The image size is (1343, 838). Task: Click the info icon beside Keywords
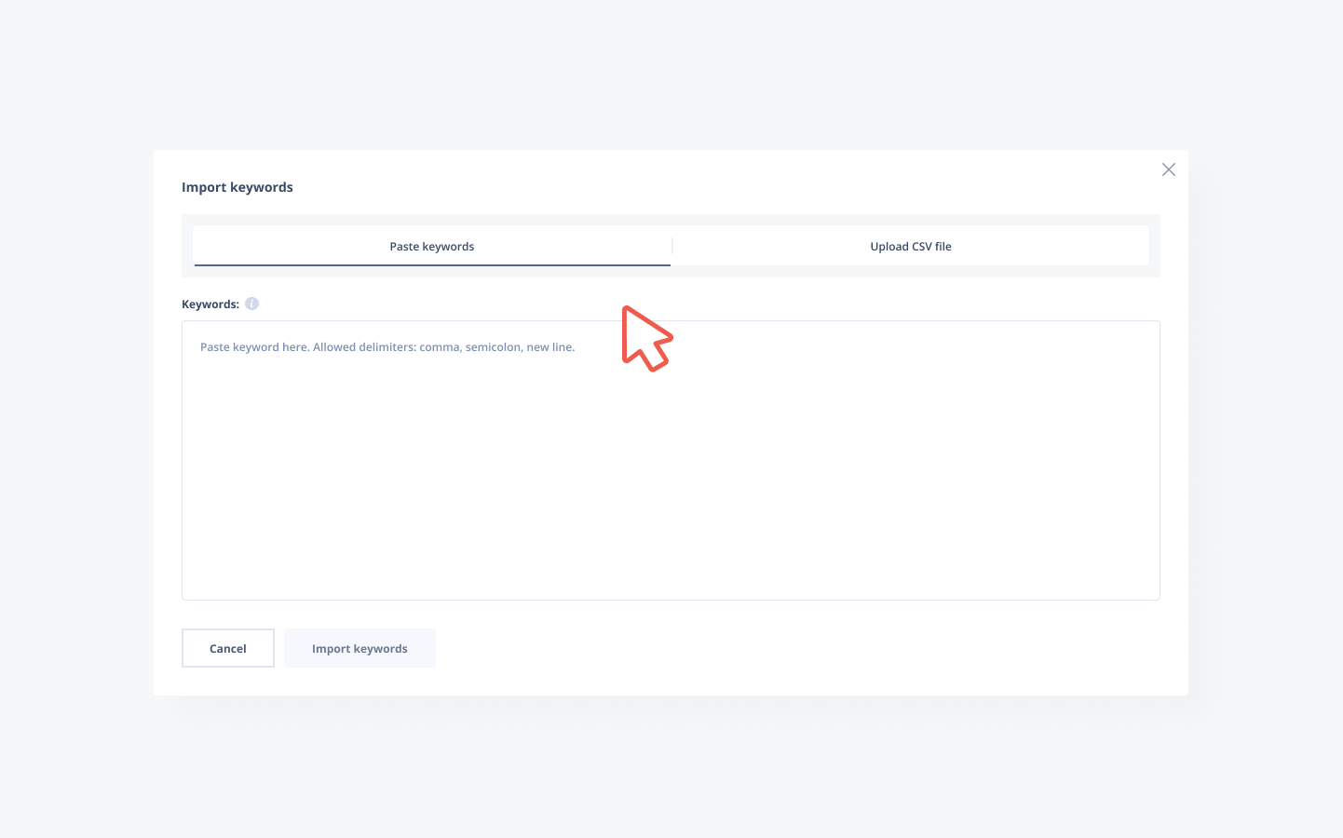(x=251, y=304)
